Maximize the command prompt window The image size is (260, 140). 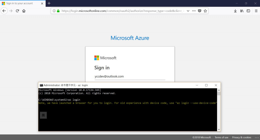[x=206, y=85]
